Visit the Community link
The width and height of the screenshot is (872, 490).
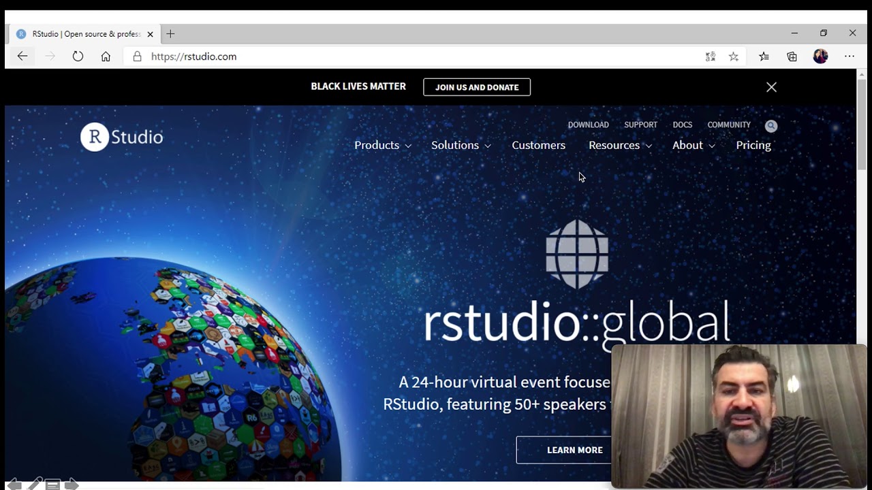tap(729, 125)
